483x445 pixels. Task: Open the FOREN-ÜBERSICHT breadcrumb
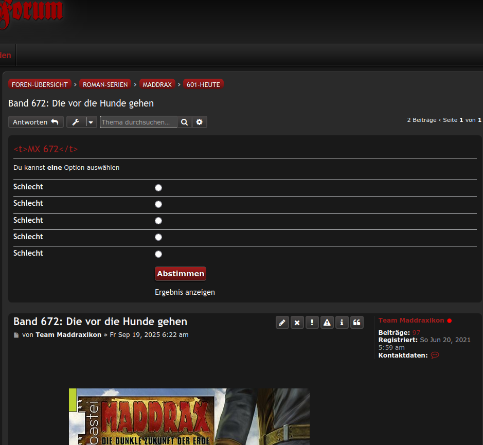pyautogui.click(x=40, y=84)
